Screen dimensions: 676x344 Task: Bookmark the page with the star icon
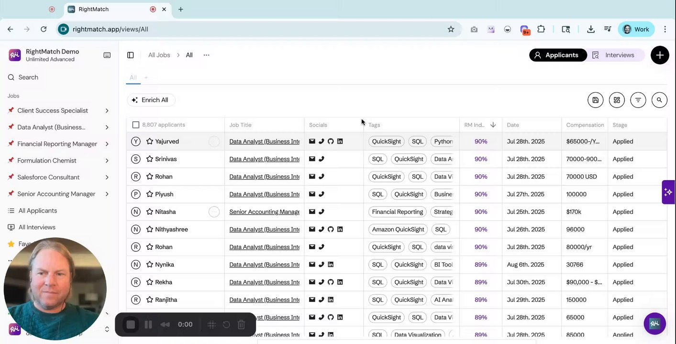coord(451,29)
